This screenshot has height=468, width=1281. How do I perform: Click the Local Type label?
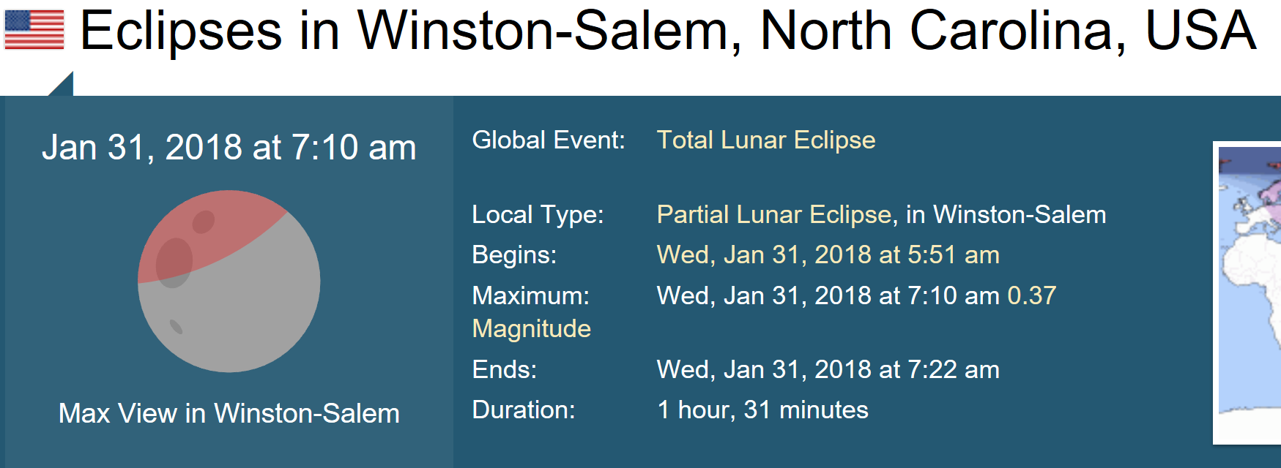[x=538, y=214]
